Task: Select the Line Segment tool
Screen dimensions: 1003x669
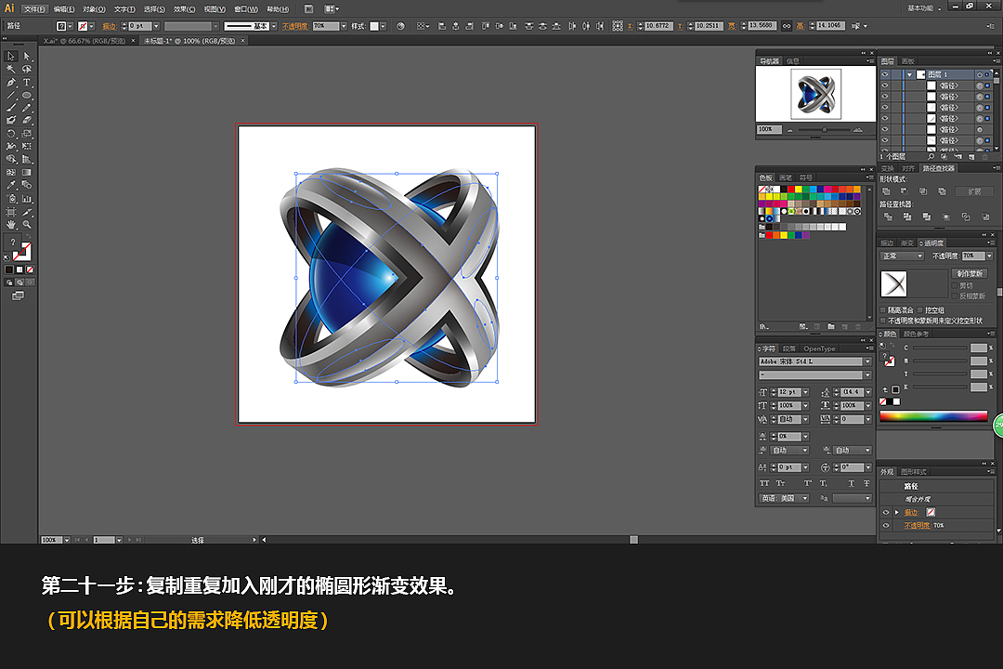Action: pos(11,96)
